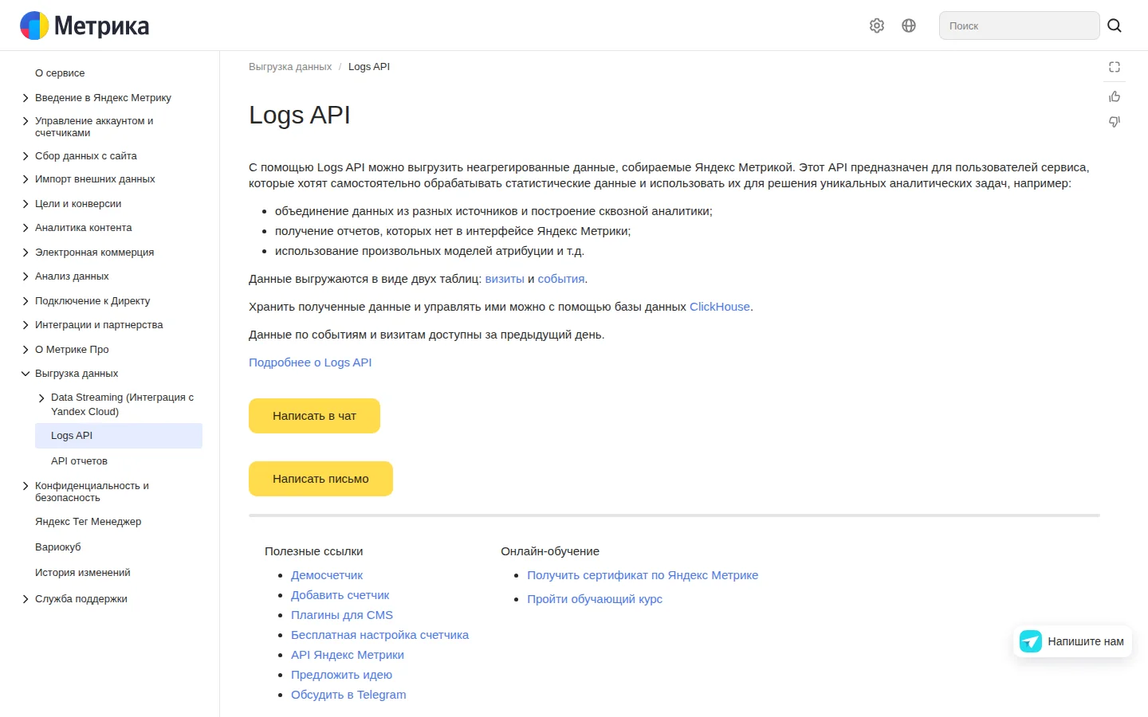Screen dimensions: 1148x717
Task: Open API отчетов sidebar item
Action: (79, 461)
